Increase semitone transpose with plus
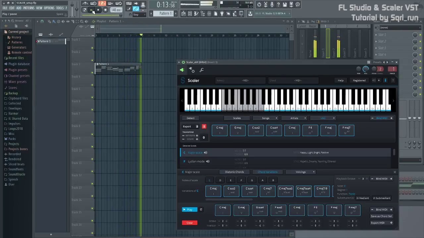The image size is (424, 238). click(x=197, y=136)
